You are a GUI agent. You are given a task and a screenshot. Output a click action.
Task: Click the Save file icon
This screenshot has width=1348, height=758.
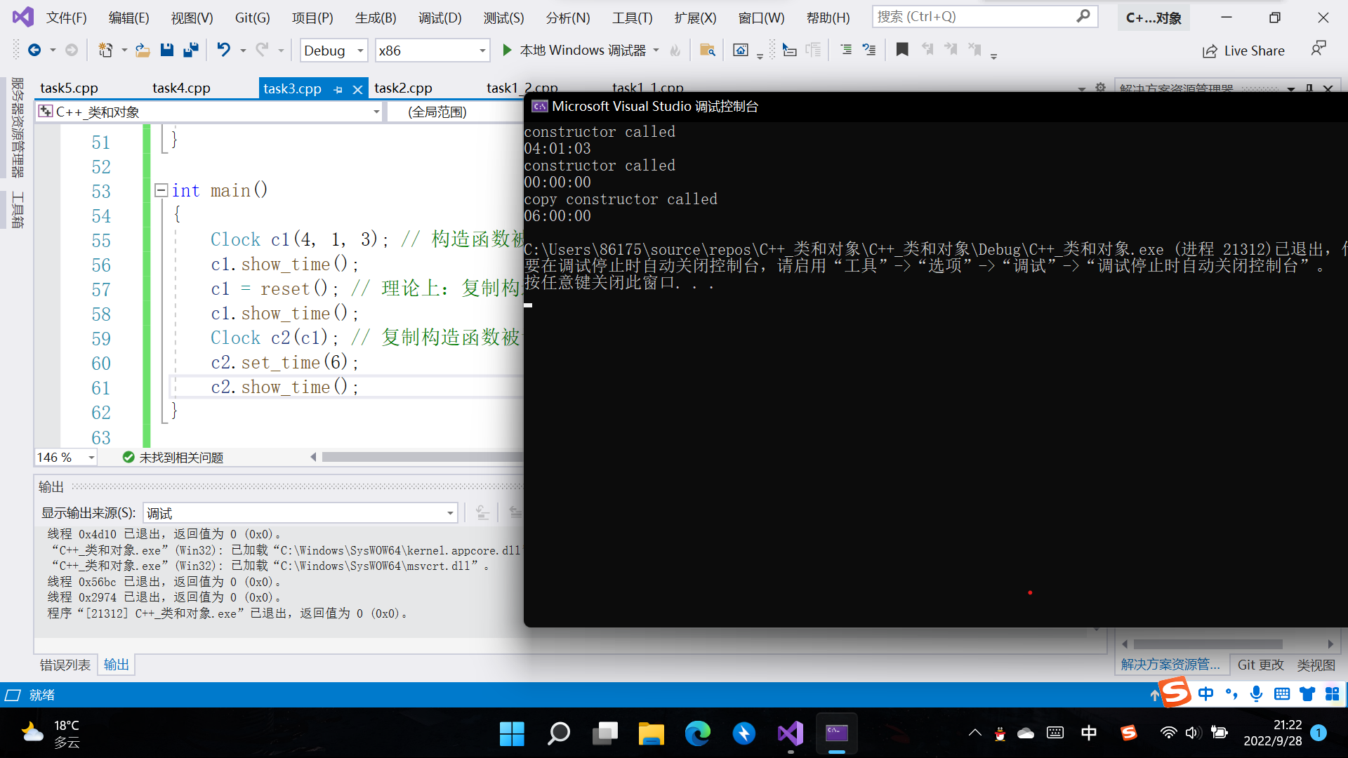click(166, 50)
